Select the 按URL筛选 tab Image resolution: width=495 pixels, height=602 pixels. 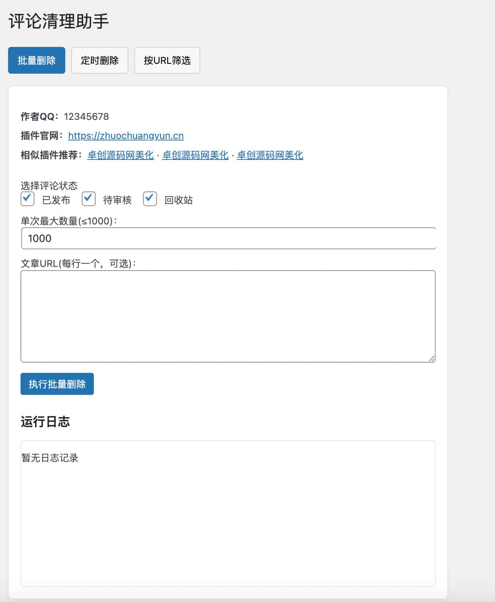click(x=167, y=60)
